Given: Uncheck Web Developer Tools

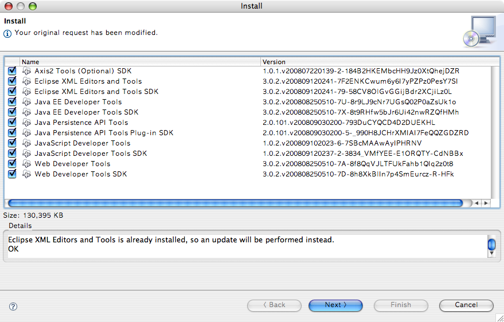Looking at the screenshot, I should click(12, 163).
